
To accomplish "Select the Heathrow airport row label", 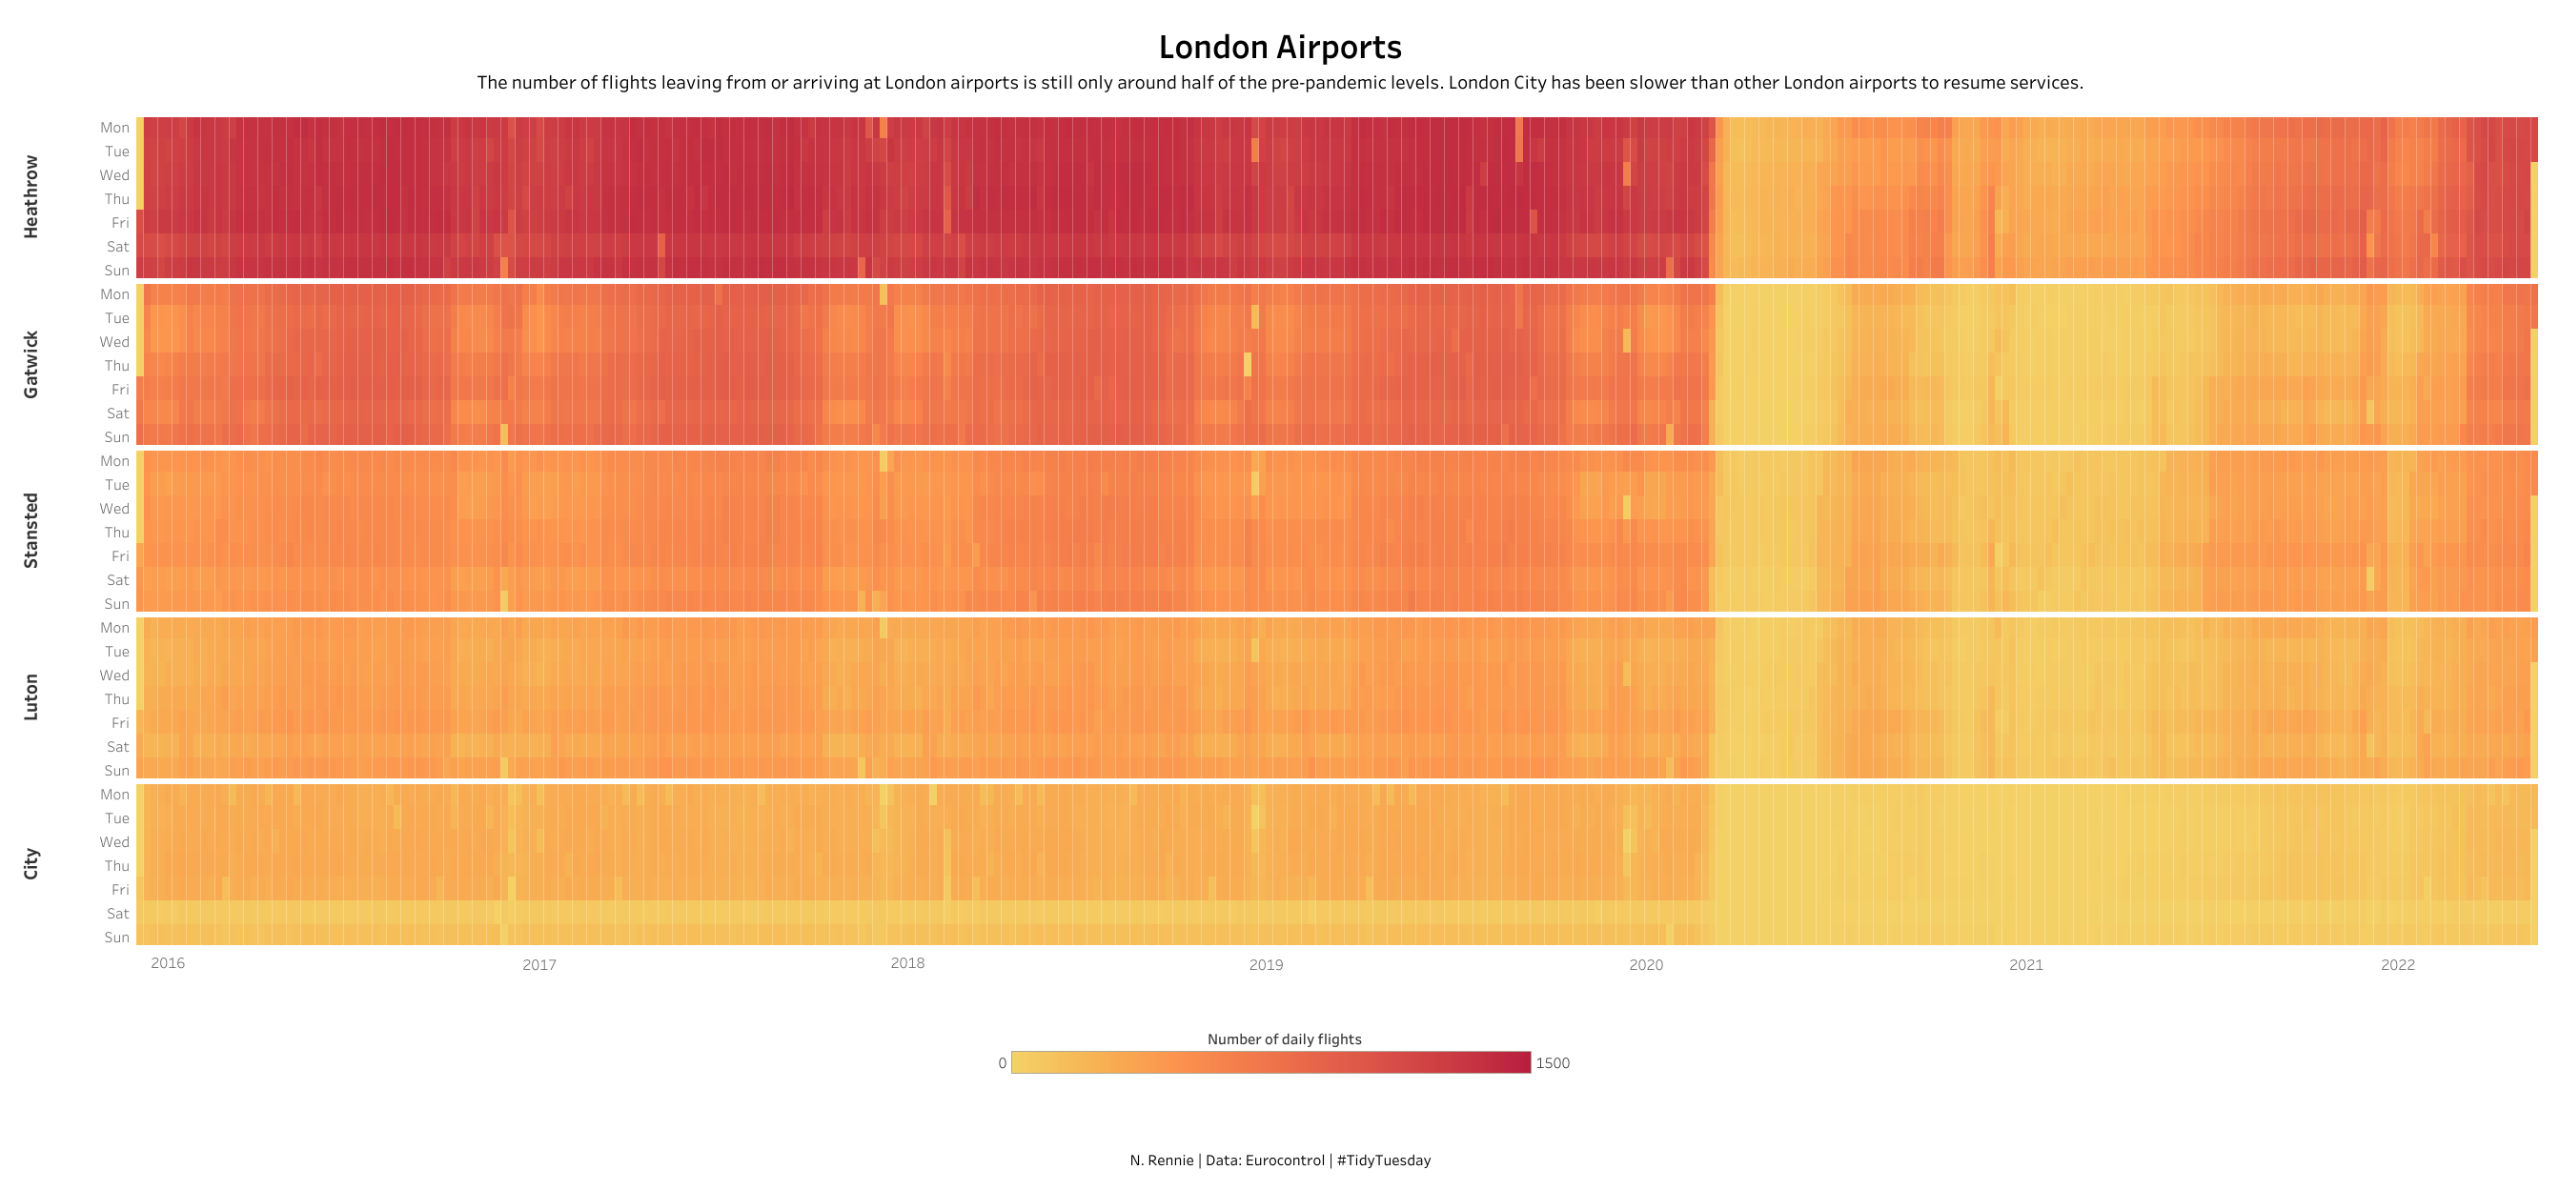I will pyautogui.click(x=30, y=196).
